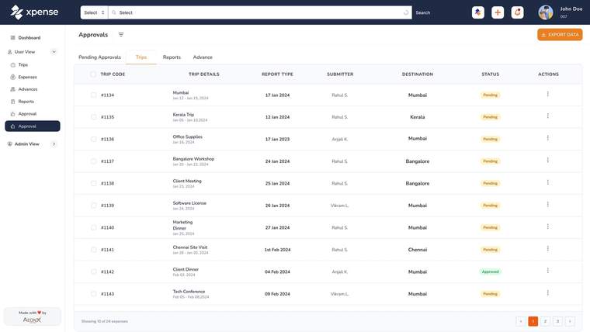This screenshot has height=332, width=590.
Task: Click John Doe's profile avatar
Action: click(546, 12)
